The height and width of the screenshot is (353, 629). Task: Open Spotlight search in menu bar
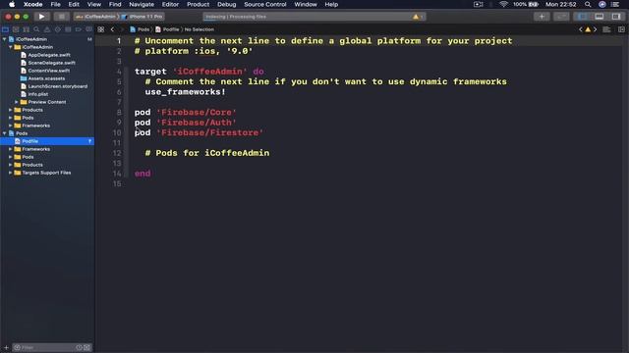(588, 4)
